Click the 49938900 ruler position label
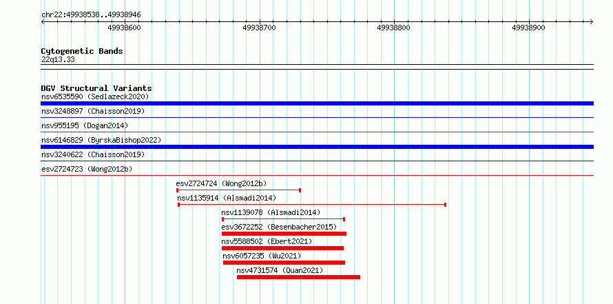 528,28
